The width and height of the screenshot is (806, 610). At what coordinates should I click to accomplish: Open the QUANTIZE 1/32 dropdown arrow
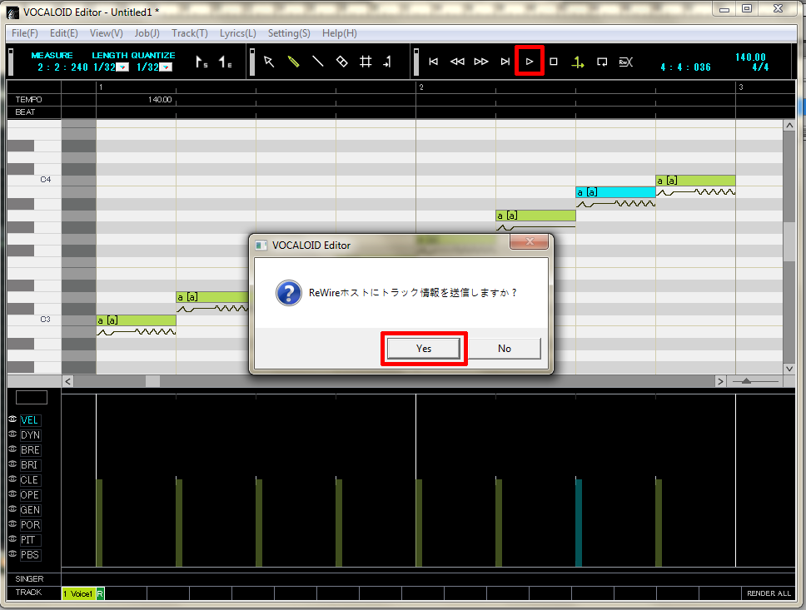[166, 67]
